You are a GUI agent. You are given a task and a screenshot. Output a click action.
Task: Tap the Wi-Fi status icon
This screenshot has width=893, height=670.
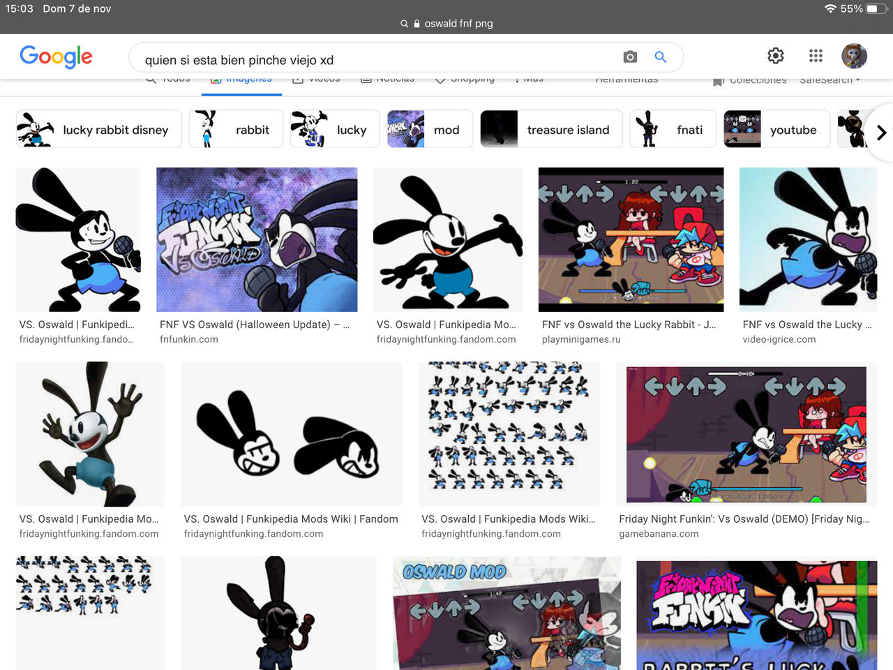830,8
